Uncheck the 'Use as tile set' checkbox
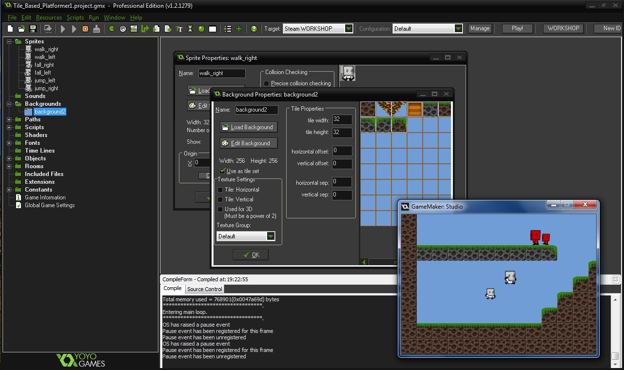Viewport: 624px width, 370px height. coord(222,171)
